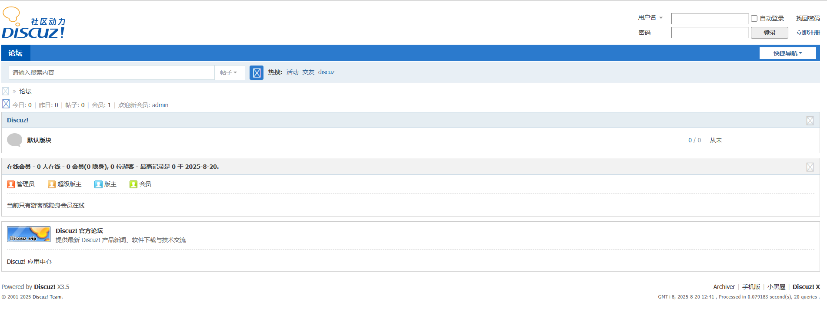Click the 立即注册 register link
This screenshot has width=827, height=315.
point(808,33)
